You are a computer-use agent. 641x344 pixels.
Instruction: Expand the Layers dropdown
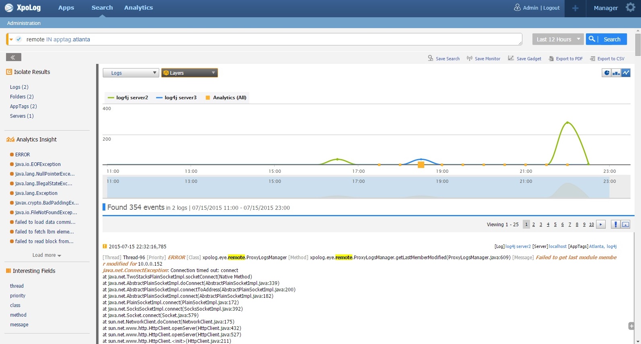pyautogui.click(x=189, y=73)
